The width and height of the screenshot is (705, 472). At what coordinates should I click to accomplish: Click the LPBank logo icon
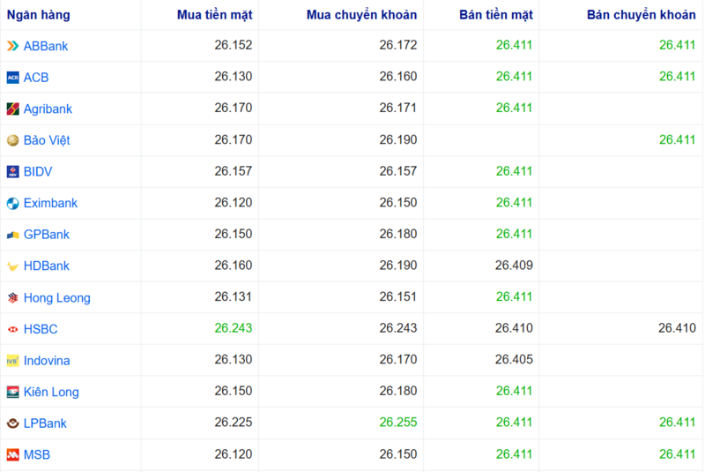pos(12,423)
